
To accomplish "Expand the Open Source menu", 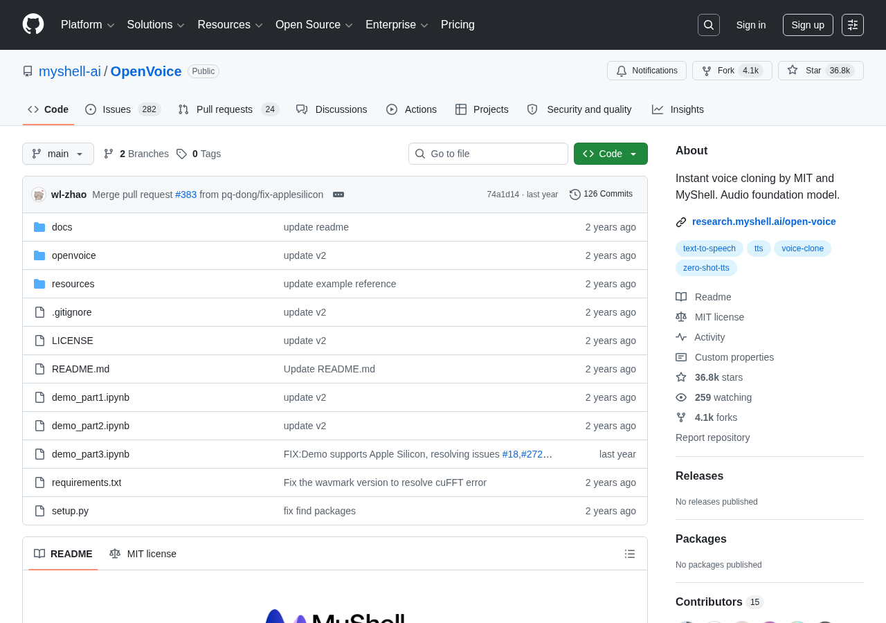I will coord(315,25).
